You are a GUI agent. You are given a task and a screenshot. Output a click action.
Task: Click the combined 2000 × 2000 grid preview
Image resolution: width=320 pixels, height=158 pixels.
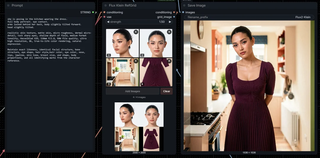139,127
